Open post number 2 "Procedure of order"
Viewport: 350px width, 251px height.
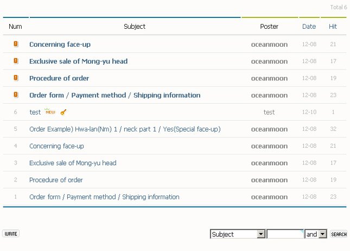click(x=56, y=180)
